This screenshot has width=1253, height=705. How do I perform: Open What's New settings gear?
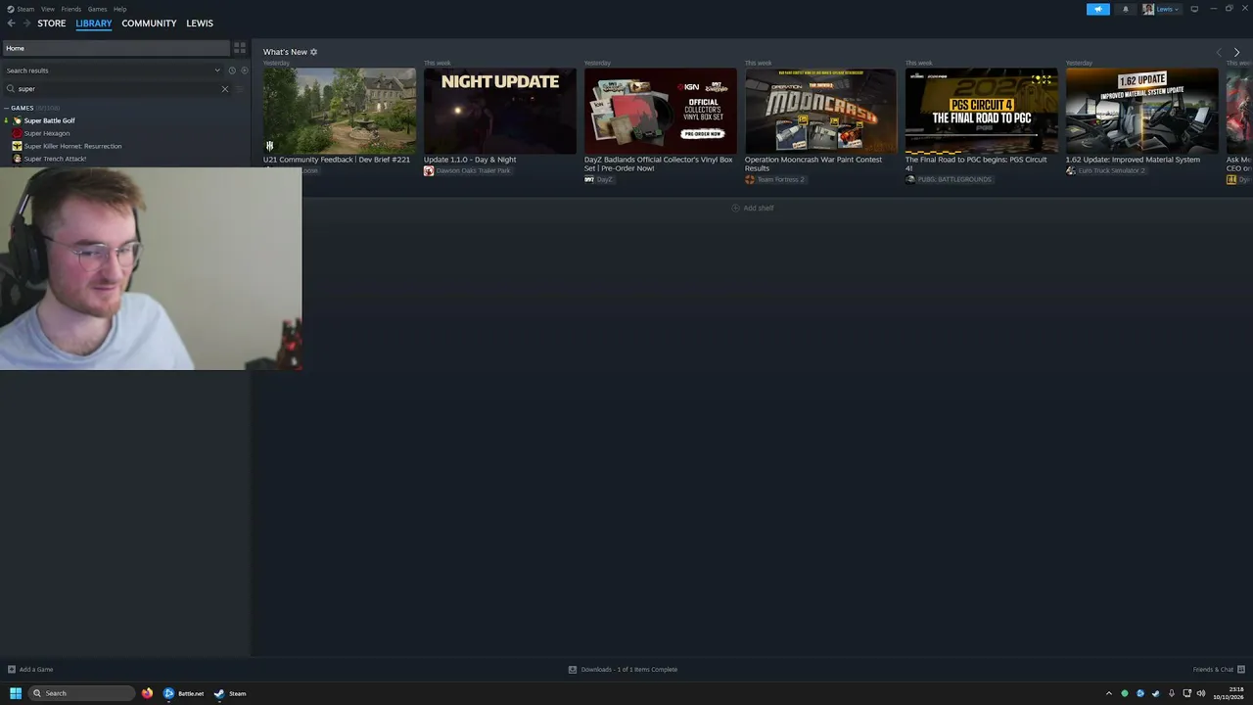(x=313, y=52)
